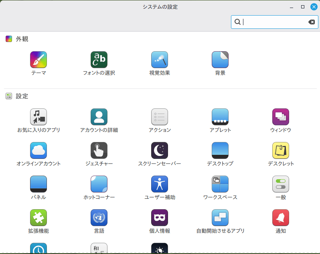Click the 設定 section heading text

click(22, 96)
